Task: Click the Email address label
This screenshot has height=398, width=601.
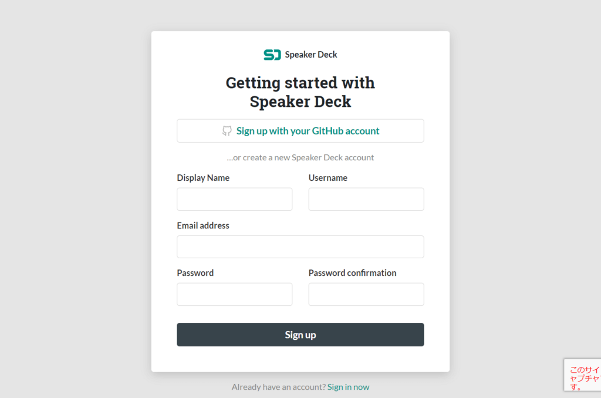Action: coord(203,225)
